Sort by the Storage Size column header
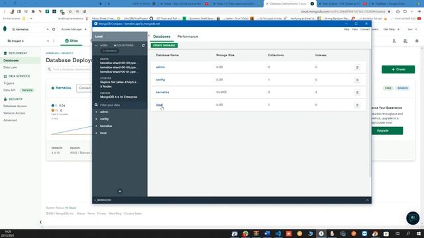The width and height of the screenshot is (424, 238). 225,55
